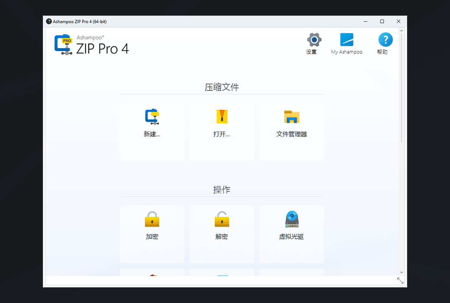
Task: Launch the 文件管理器 tile
Action: [292, 132]
